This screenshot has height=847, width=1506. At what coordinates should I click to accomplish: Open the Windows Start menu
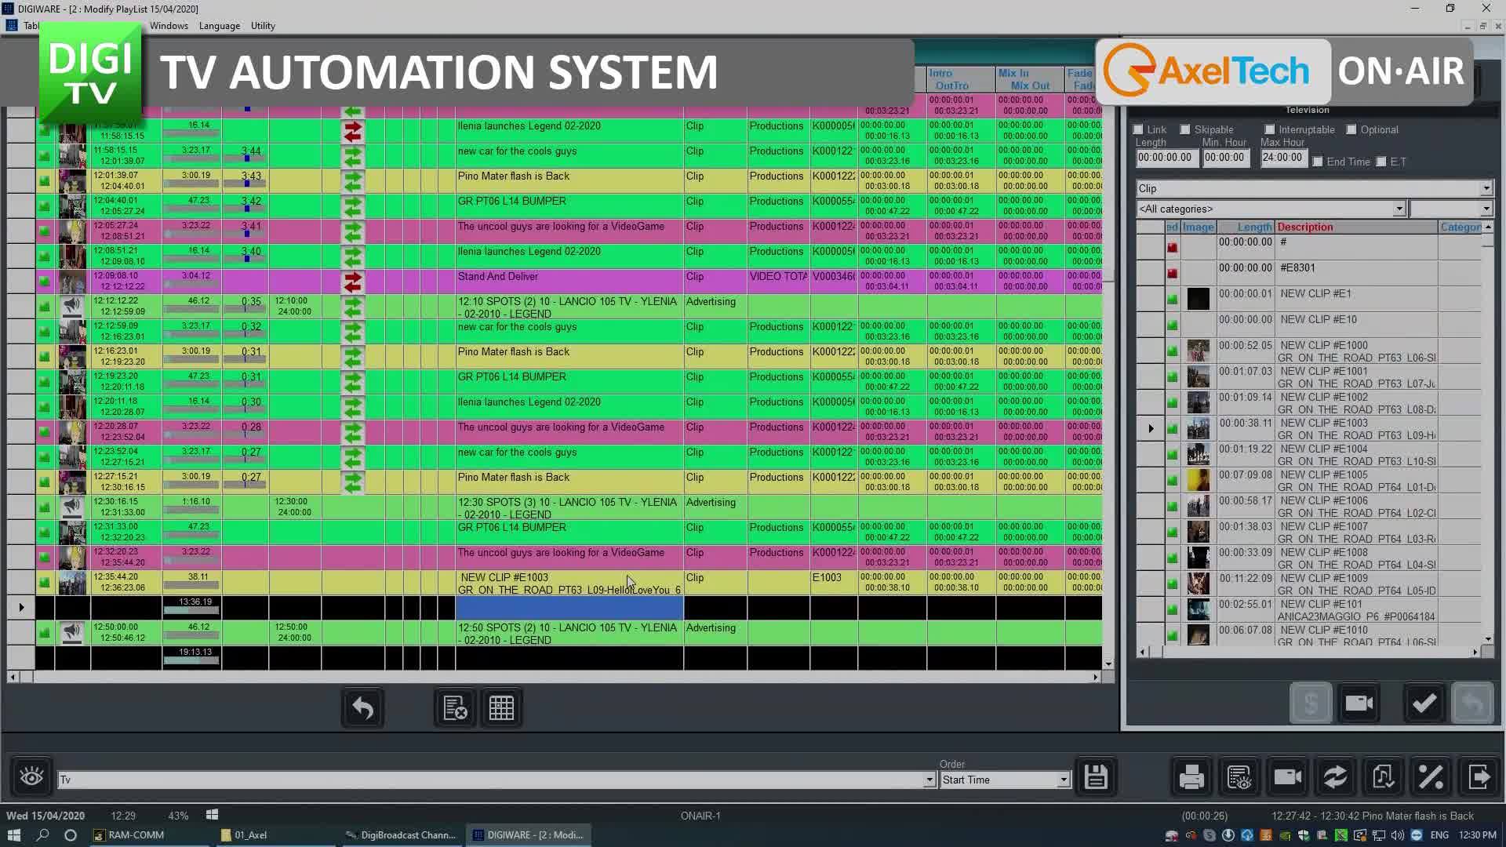[x=14, y=835]
